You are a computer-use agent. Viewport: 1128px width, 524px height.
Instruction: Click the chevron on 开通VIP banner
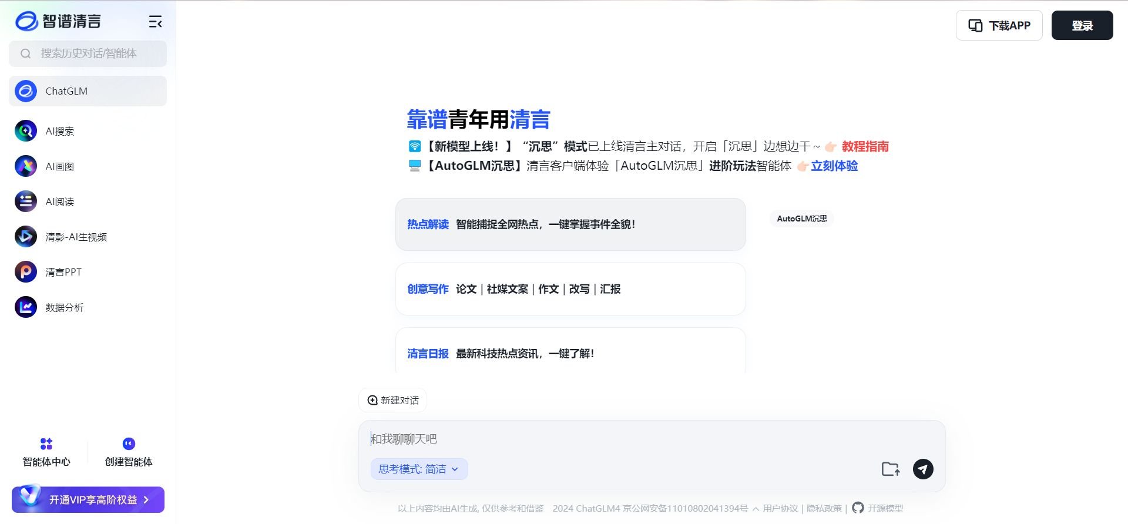click(146, 500)
